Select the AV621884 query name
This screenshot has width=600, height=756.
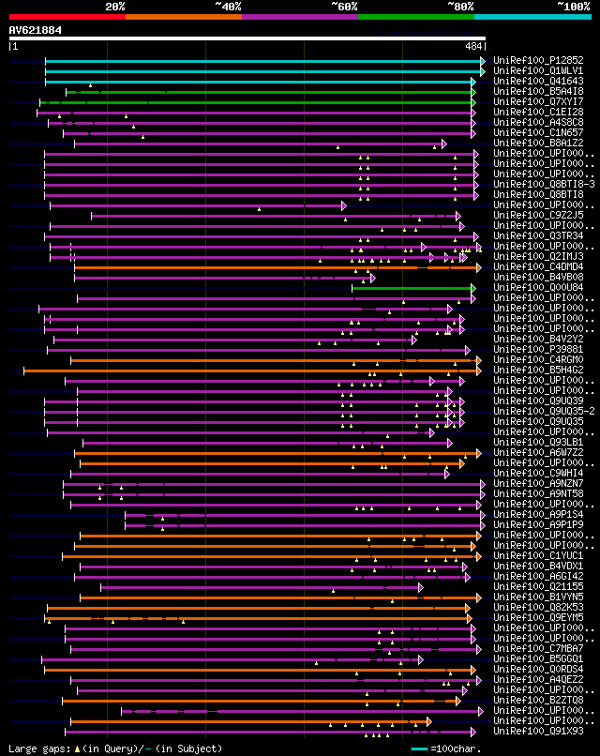36,30
